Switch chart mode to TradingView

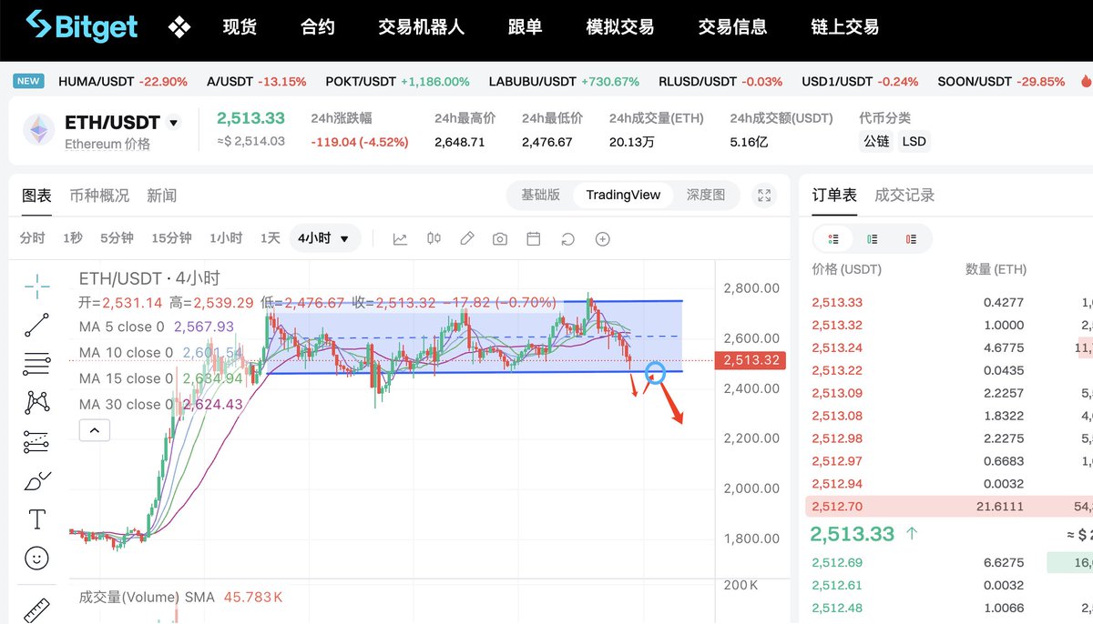click(623, 195)
